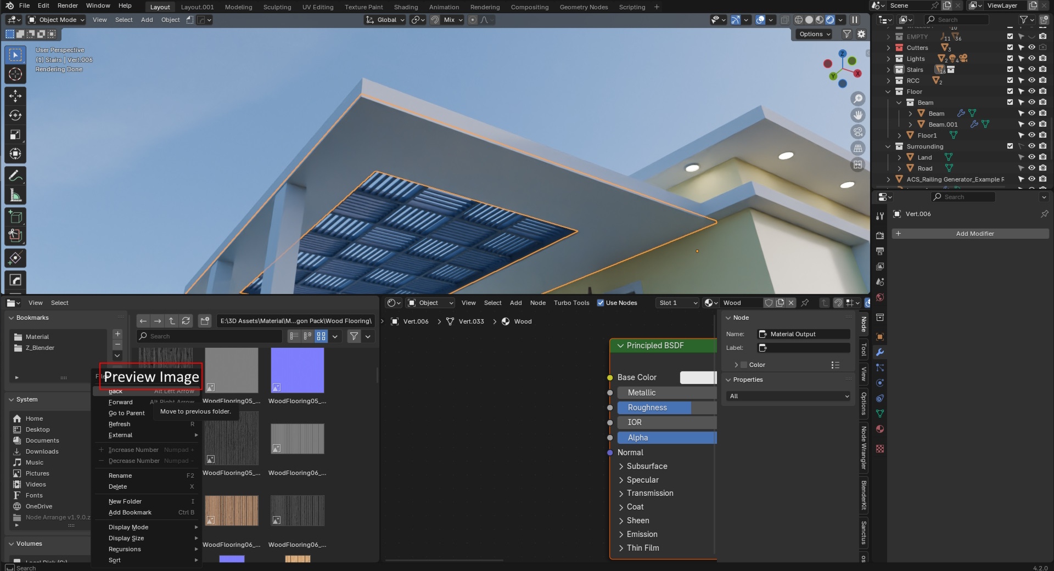The width and height of the screenshot is (1054, 571).
Task: Select the Rotate tool in the viewport toolbar
Action: pyautogui.click(x=15, y=115)
